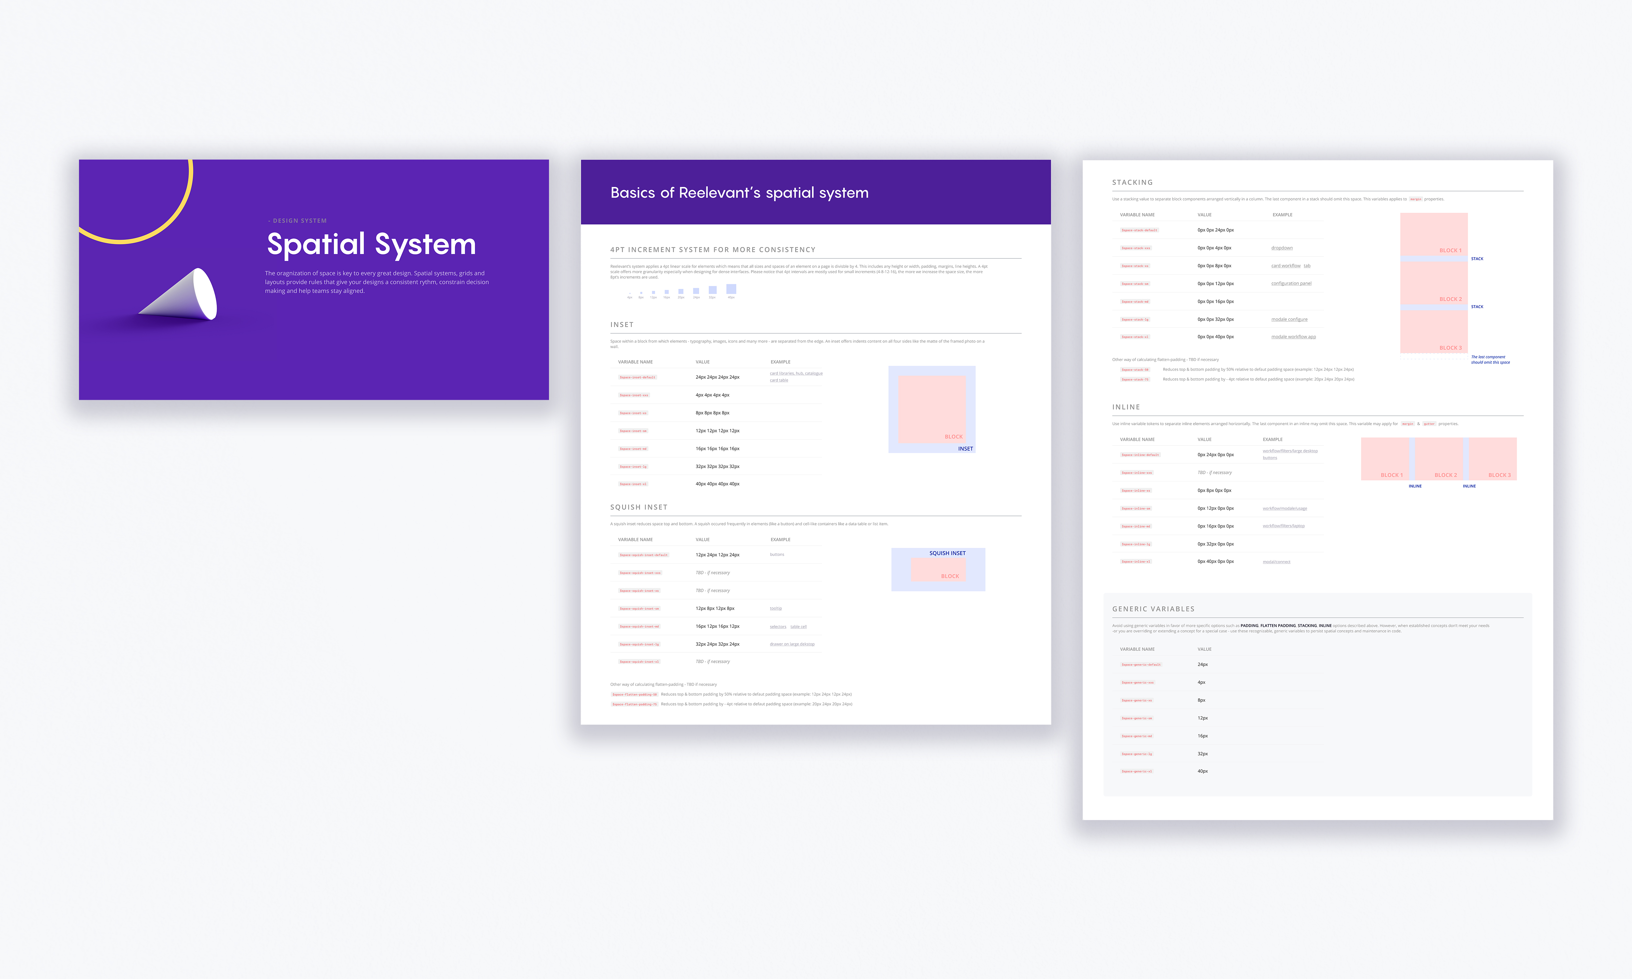Select the $space-generic-lg token

pos(1137,754)
